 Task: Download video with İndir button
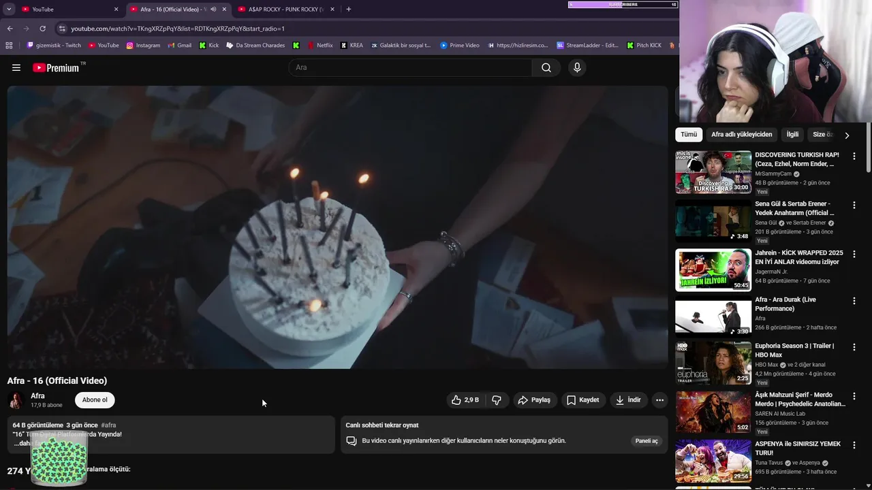(x=628, y=400)
